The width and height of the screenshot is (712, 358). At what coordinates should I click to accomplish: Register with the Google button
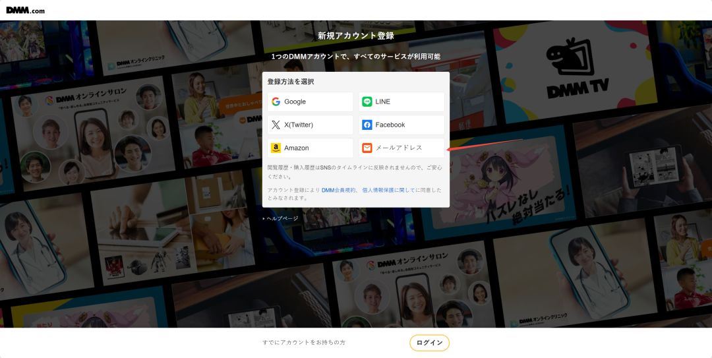310,102
